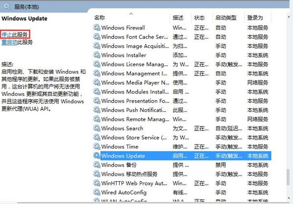Select the Windows Firewall service name
Image resolution: width=293 pixels, height=204 pixels.
pos(123,28)
